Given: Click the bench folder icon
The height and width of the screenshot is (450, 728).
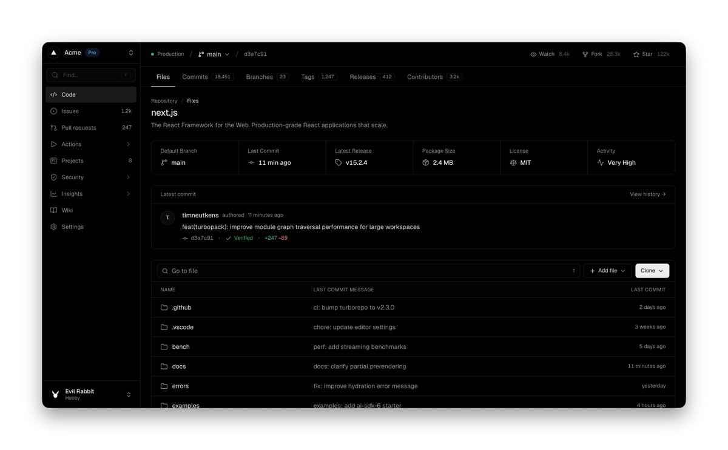Looking at the screenshot, I should pyautogui.click(x=164, y=347).
